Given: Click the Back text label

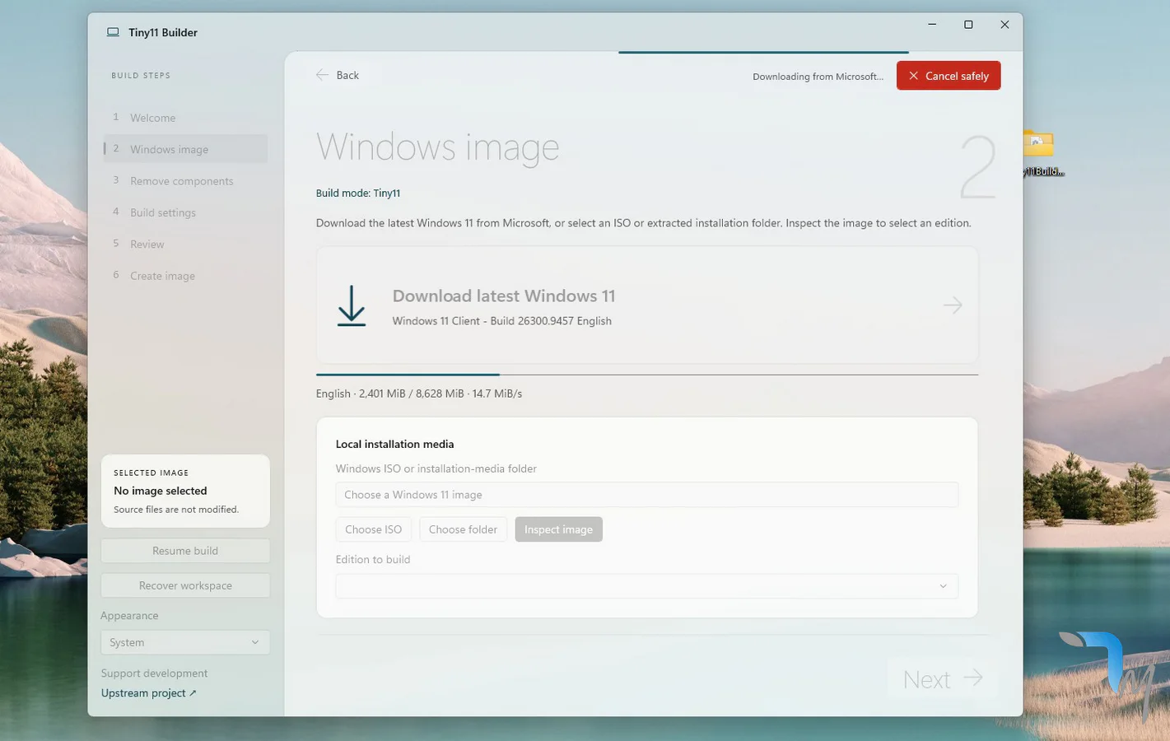Looking at the screenshot, I should tap(347, 75).
